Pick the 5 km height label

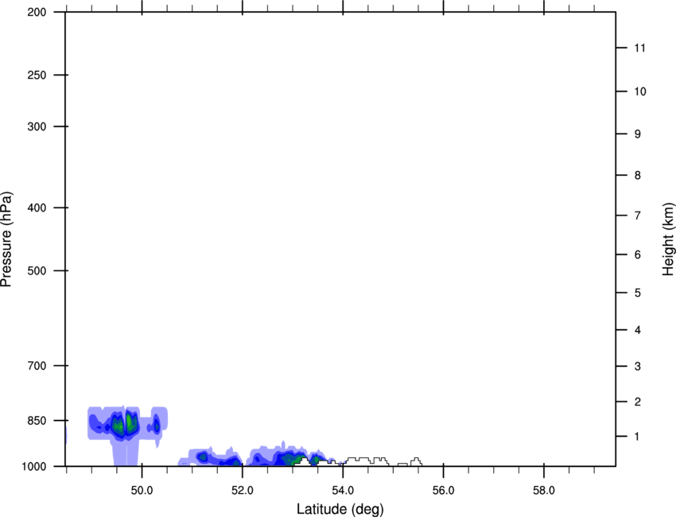pyautogui.click(x=637, y=293)
